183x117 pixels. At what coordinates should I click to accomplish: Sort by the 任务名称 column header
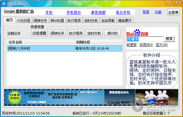41,42
